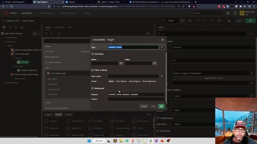This screenshot has height=144, width=257.
Task: Switch to the Page Shared Components tab icon
Action: [22, 27]
